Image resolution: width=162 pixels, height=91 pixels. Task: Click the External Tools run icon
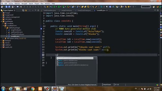(68, 7)
